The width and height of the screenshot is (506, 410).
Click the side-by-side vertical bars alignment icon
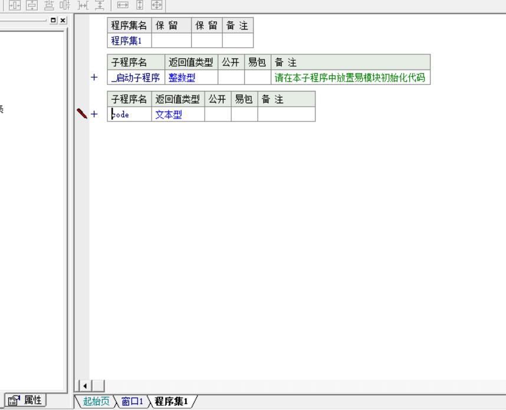(65, 5)
